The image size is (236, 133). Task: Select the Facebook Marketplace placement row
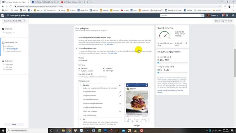pos(100,99)
